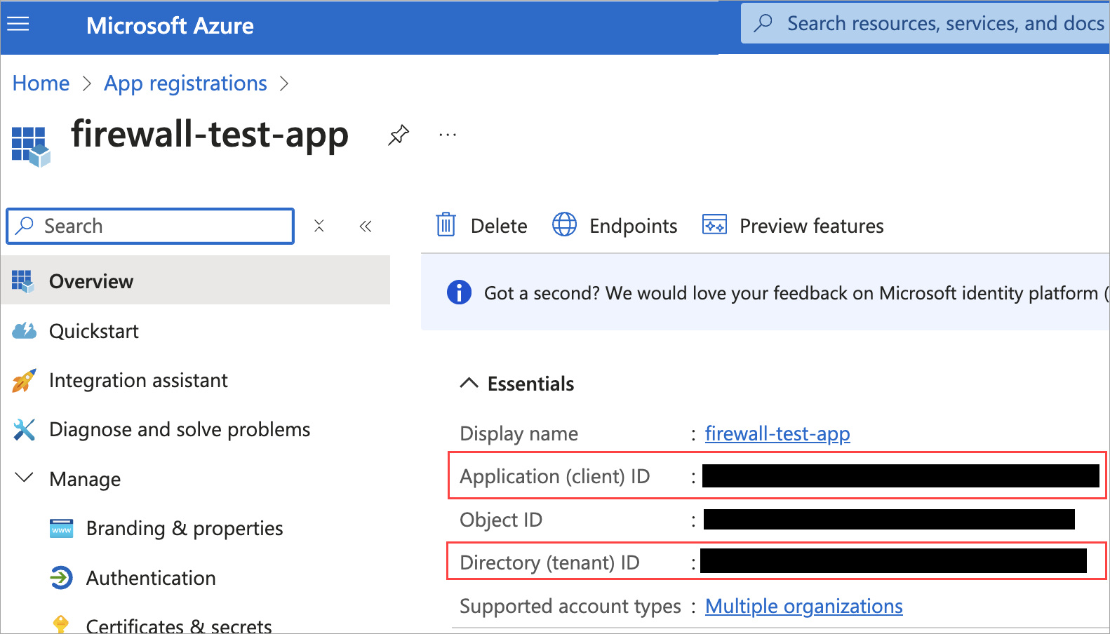Click the Supported account types label
1110x634 pixels.
coord(570,607)
